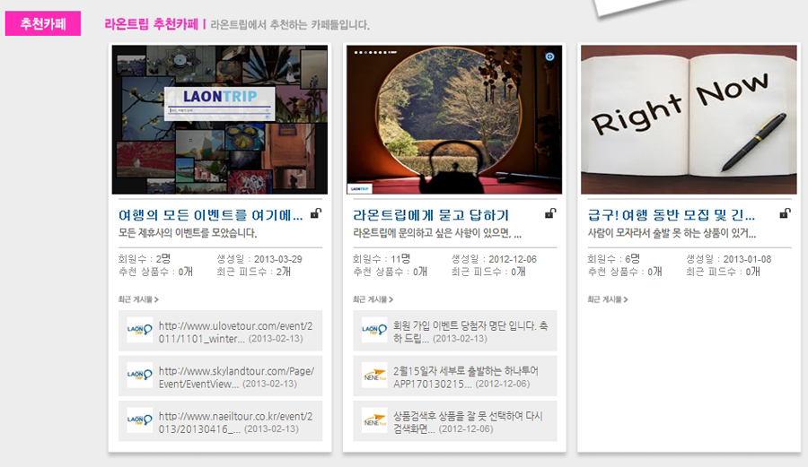
Task: Open cafe titled 라온트립에게 묻고 답하기
Action: point(430,215)
